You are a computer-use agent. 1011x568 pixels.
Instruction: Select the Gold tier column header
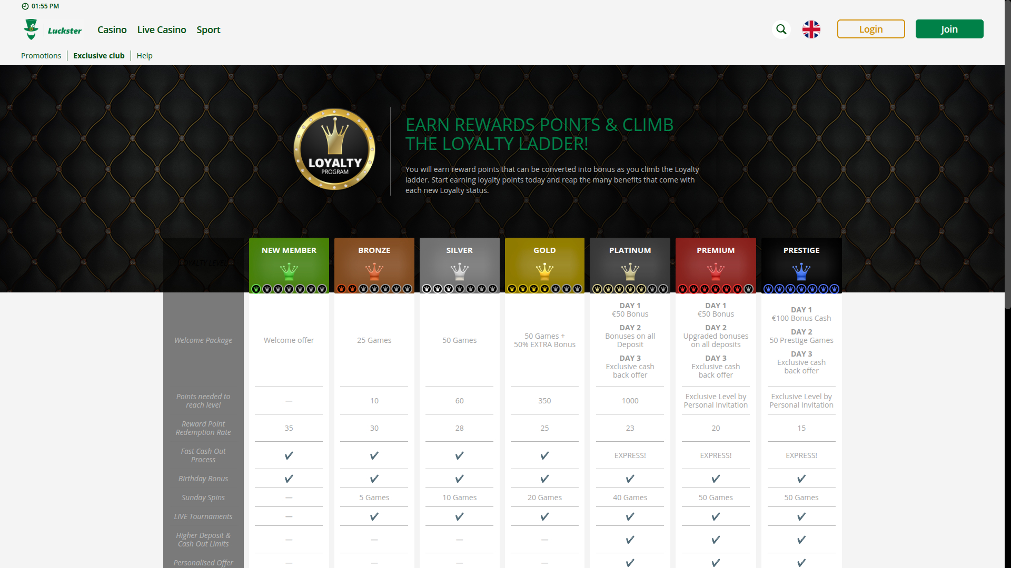click(544, 250)
